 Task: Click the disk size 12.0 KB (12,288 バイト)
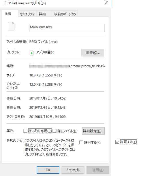46,84
